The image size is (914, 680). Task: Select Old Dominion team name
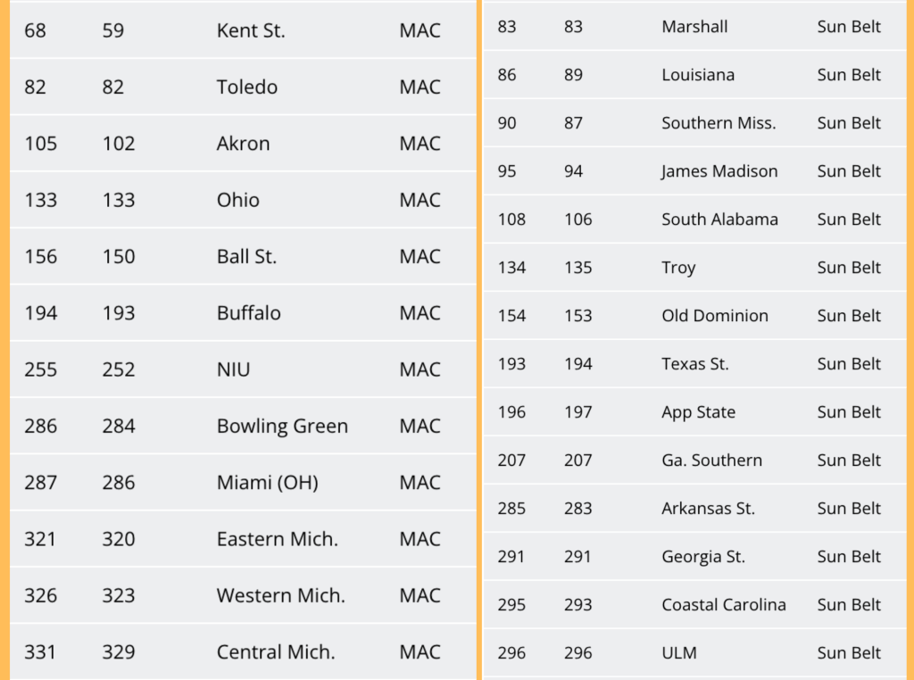click(715, 316)
